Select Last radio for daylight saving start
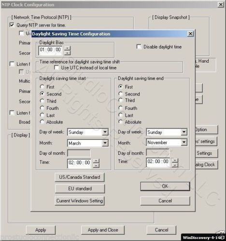226x241 pixels. [x=42, y=115]
